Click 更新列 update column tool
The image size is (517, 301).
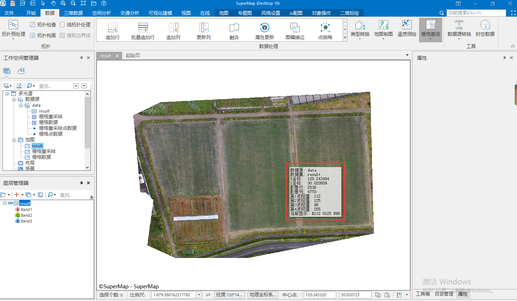pyautogui.click(x=204, y=31)
